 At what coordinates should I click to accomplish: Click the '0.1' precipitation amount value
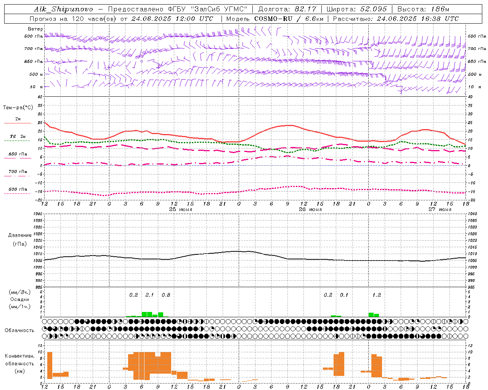(x=344, y=295)
